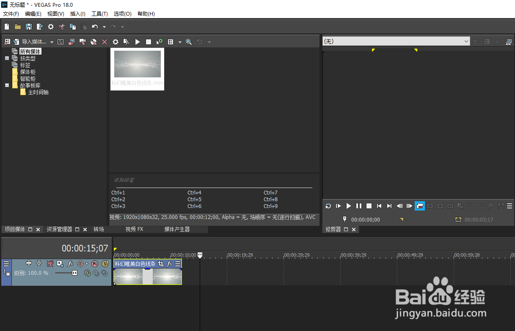Image resolution: width=515 pixels, height=331 pixels.
Task: Expand the 按类型 tree node
Action: tap(7, 58)
